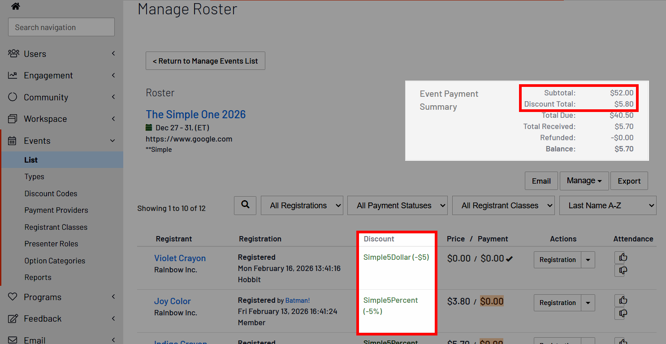This screenshot has width=666, height=344.
Task: Click the Engagement chart icon
Action: pos(13,75)
